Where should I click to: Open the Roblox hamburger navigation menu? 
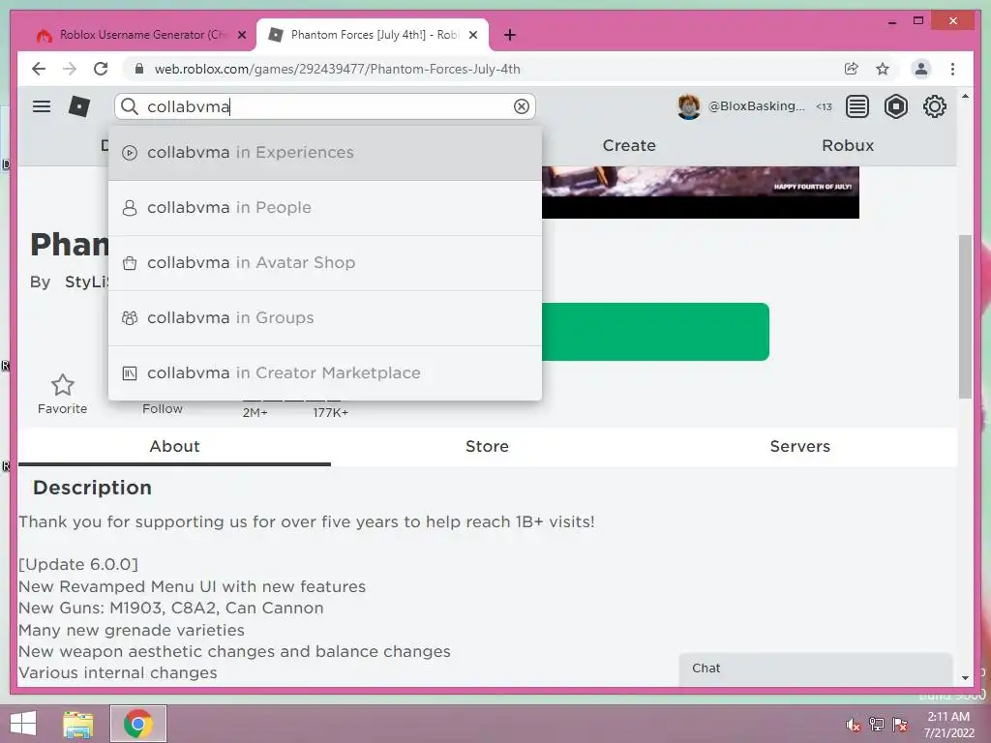click(x=42, y=106)
